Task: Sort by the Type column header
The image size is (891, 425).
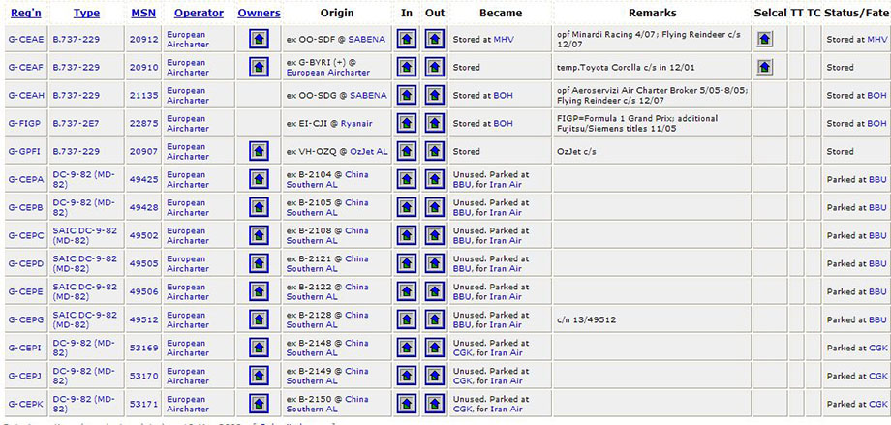Action: [x=86, y=14]
